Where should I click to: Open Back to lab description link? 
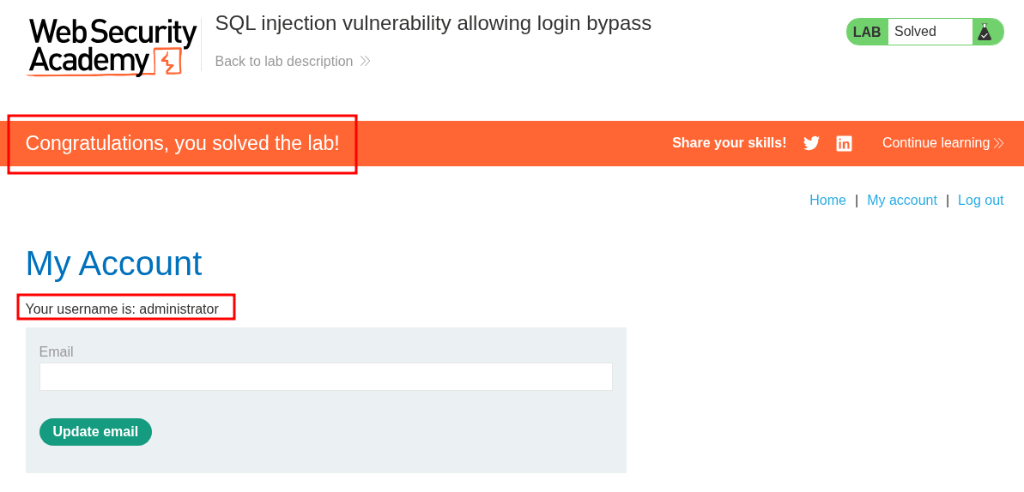pos(284,62)
